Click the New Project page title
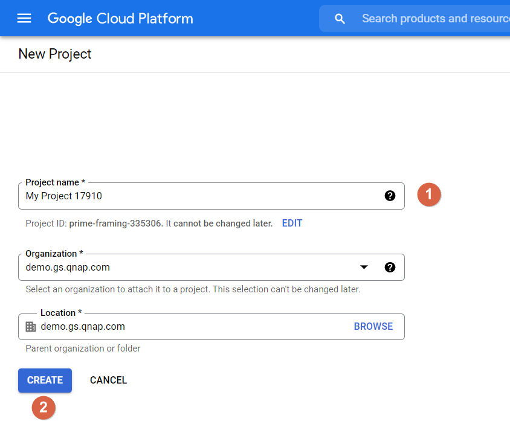 pos(55,54)
